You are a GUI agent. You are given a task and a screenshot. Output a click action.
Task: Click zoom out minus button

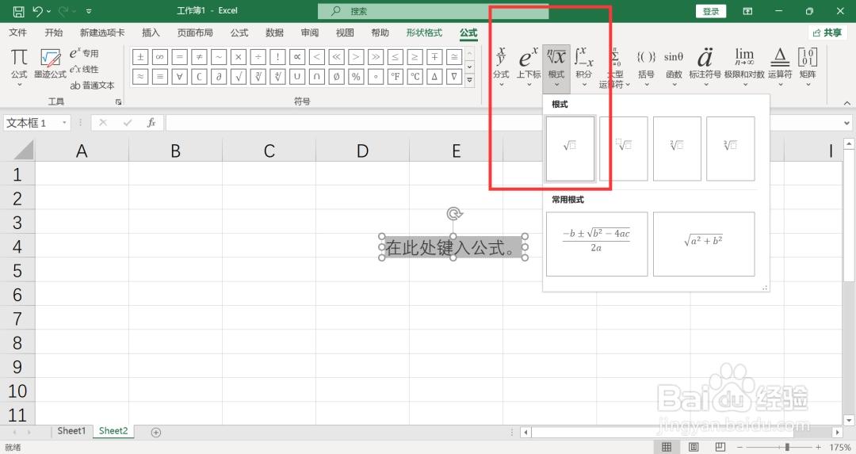[x=739, y=447]
